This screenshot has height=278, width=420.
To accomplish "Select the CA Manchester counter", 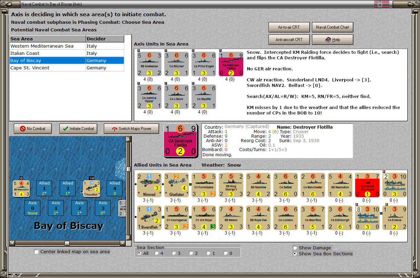I will click(x=313, y=185).
